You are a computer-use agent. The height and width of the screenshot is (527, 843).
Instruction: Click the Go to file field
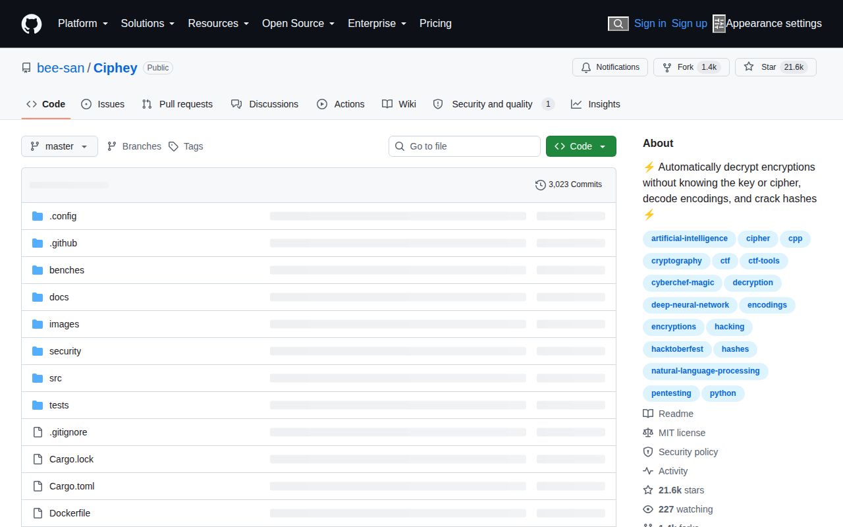tap(464, 146)
